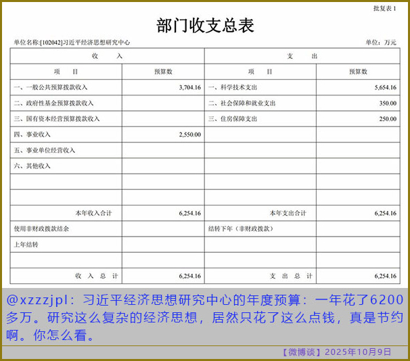
Task: Select the 政府性基金预算拨款收入 row label
Action: pos(53,103)
